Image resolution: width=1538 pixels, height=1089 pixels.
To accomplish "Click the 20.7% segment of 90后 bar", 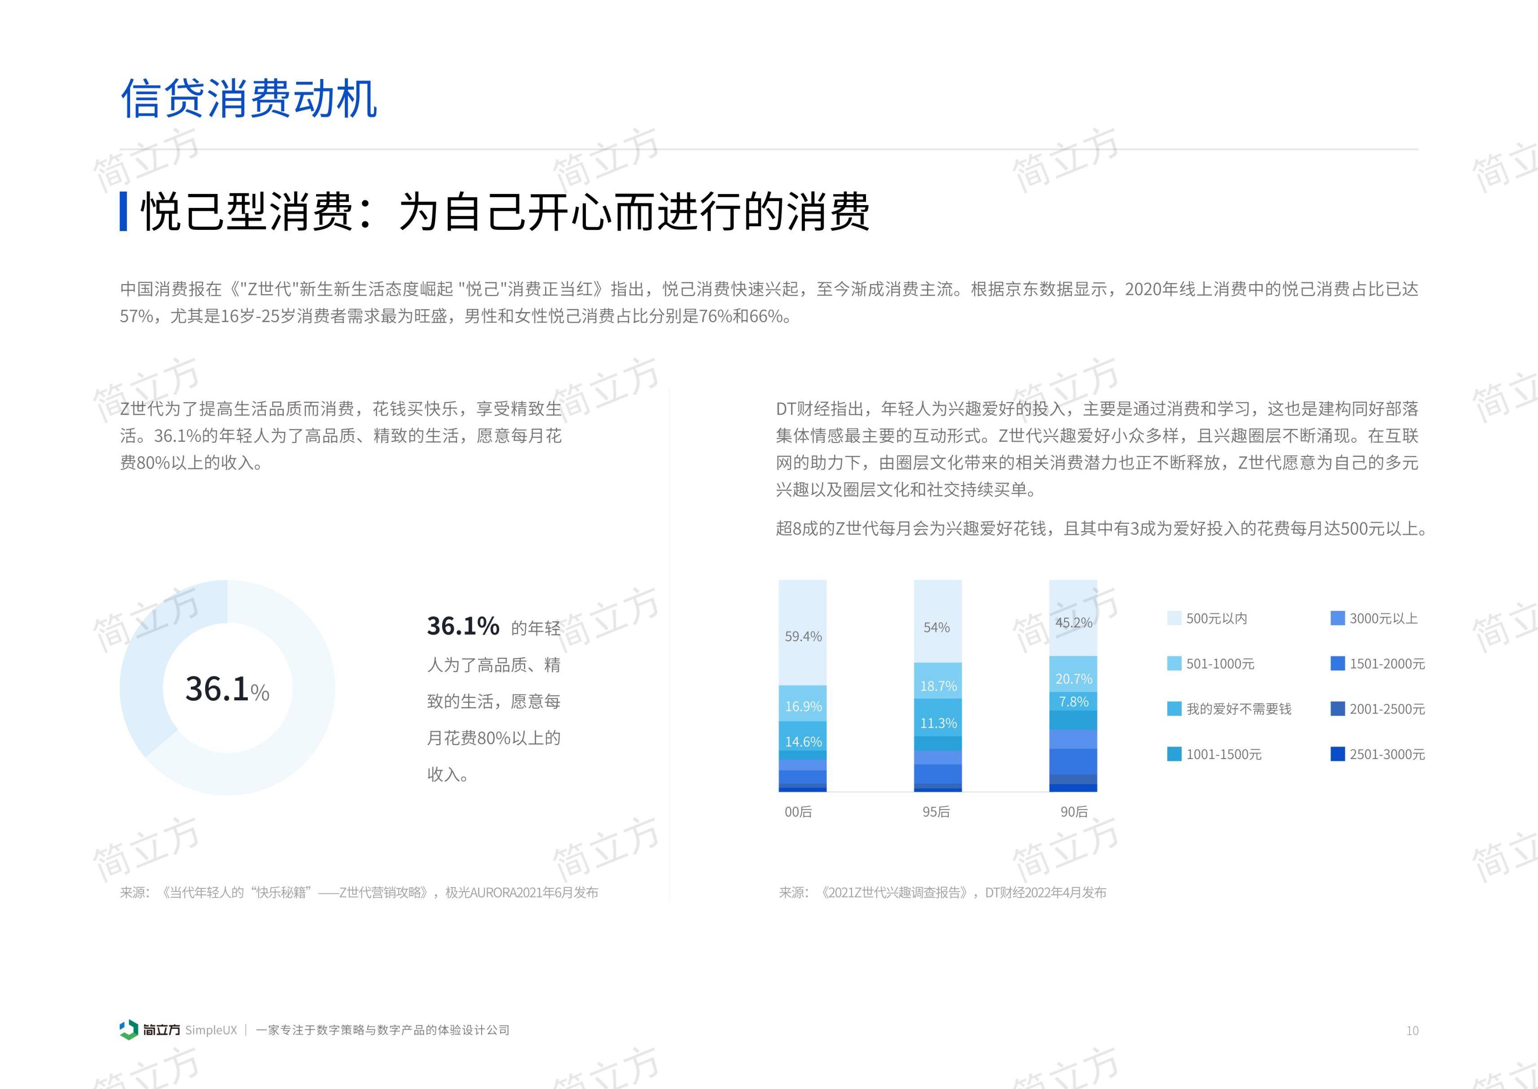I will point(1073,674).
